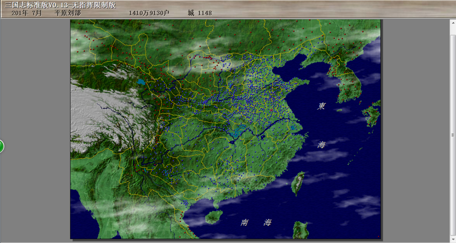Click the 海 label beside 南
The width and height of the screenshot is (456, 243).
(x=268, y=222)
